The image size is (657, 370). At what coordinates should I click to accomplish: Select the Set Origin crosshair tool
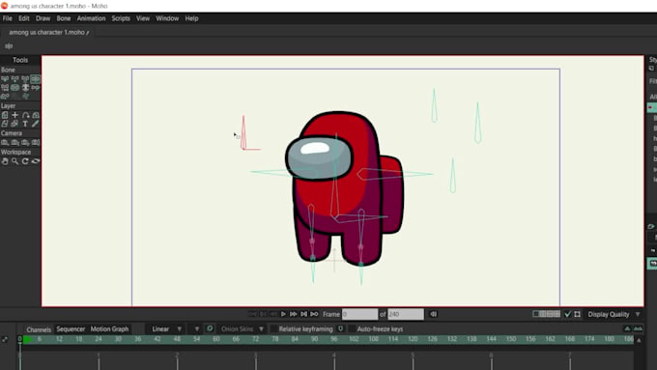15,115
